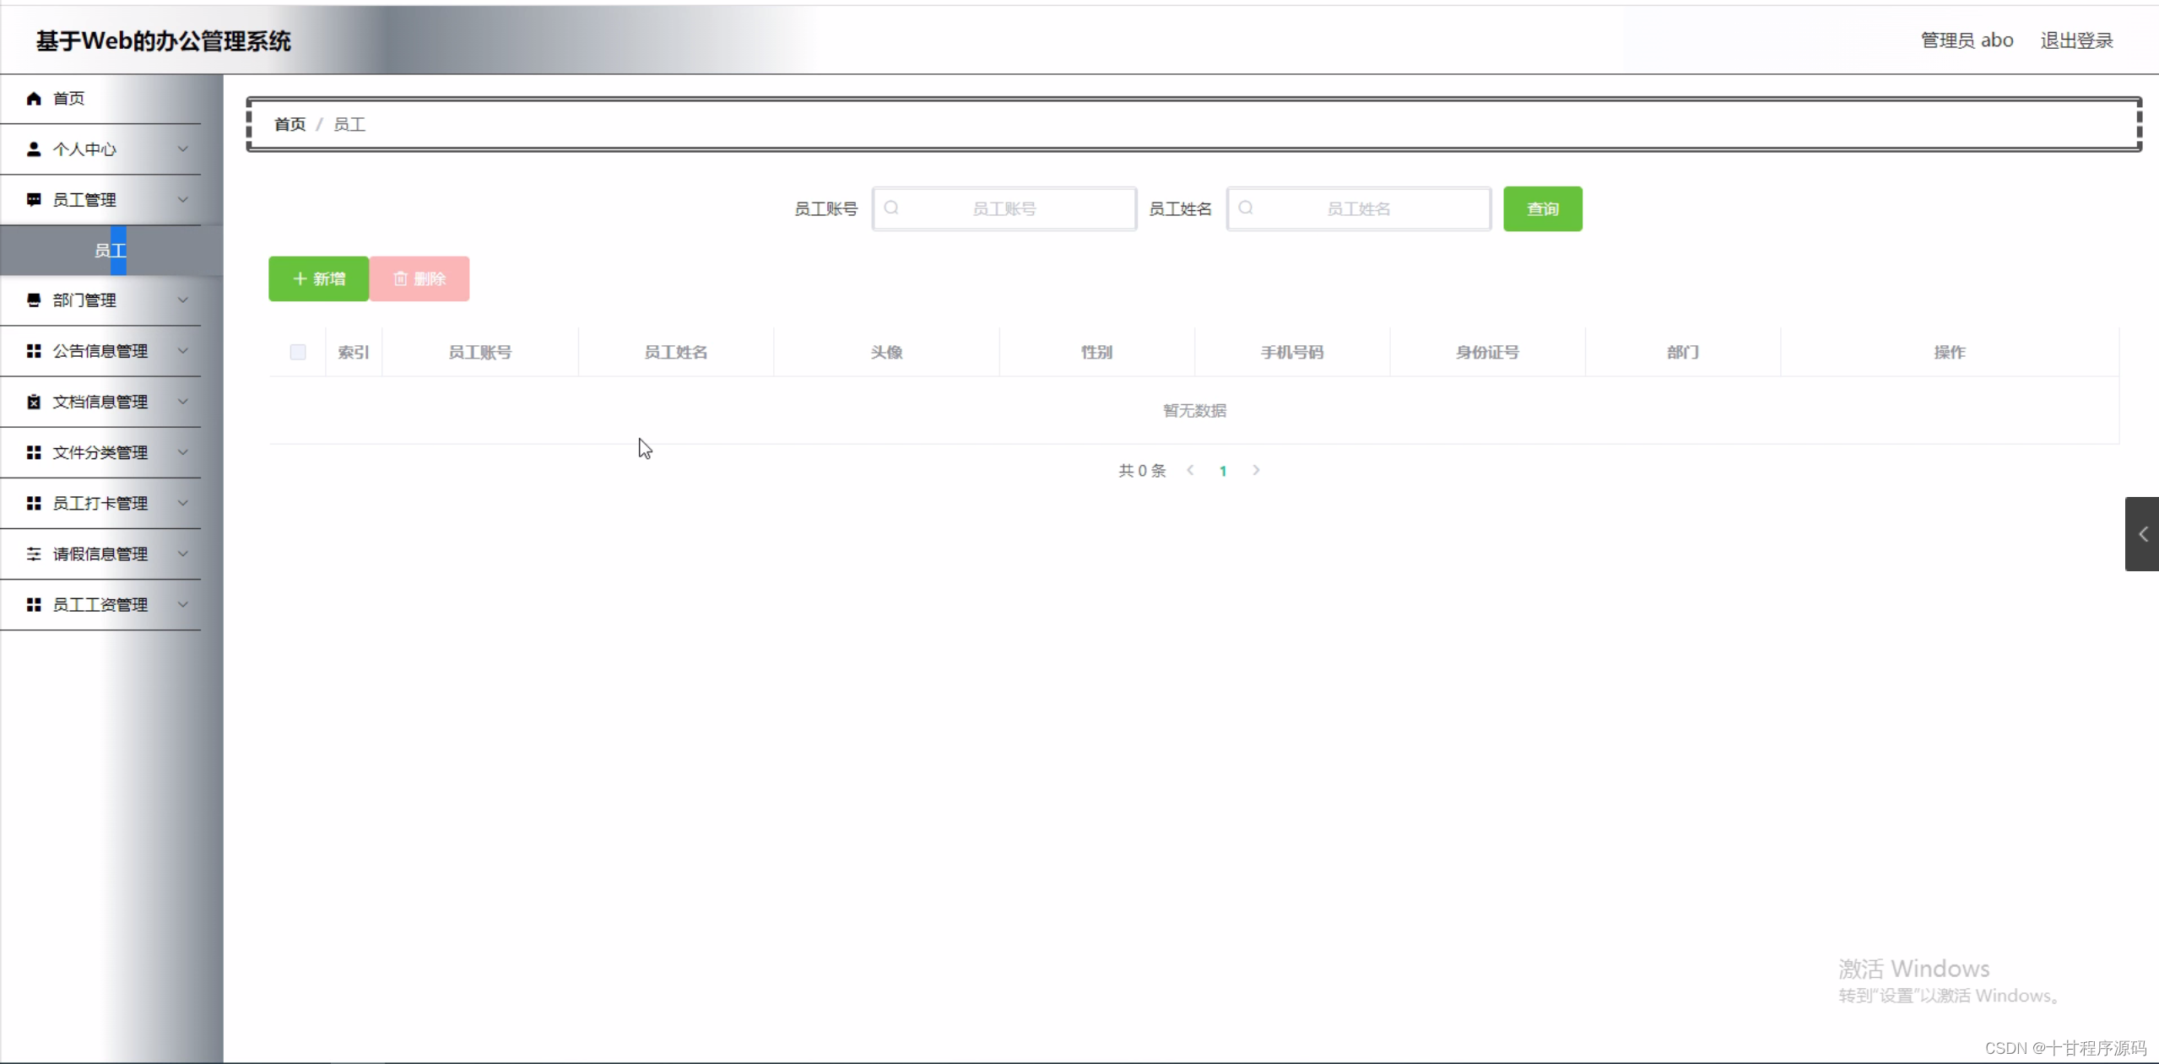Select the highlighted 员工 submenu item

110,250
